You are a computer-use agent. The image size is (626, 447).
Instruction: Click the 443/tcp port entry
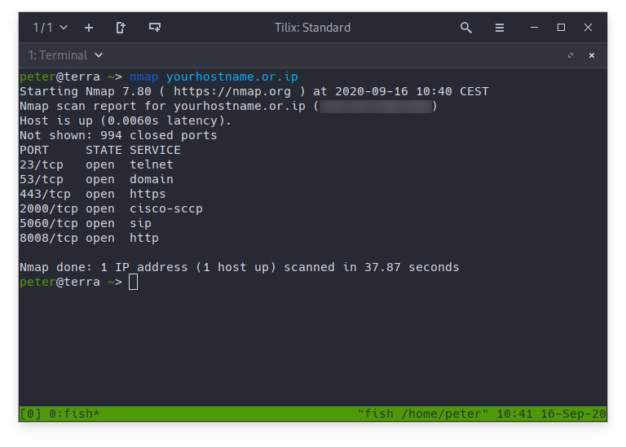click(45, 195)
